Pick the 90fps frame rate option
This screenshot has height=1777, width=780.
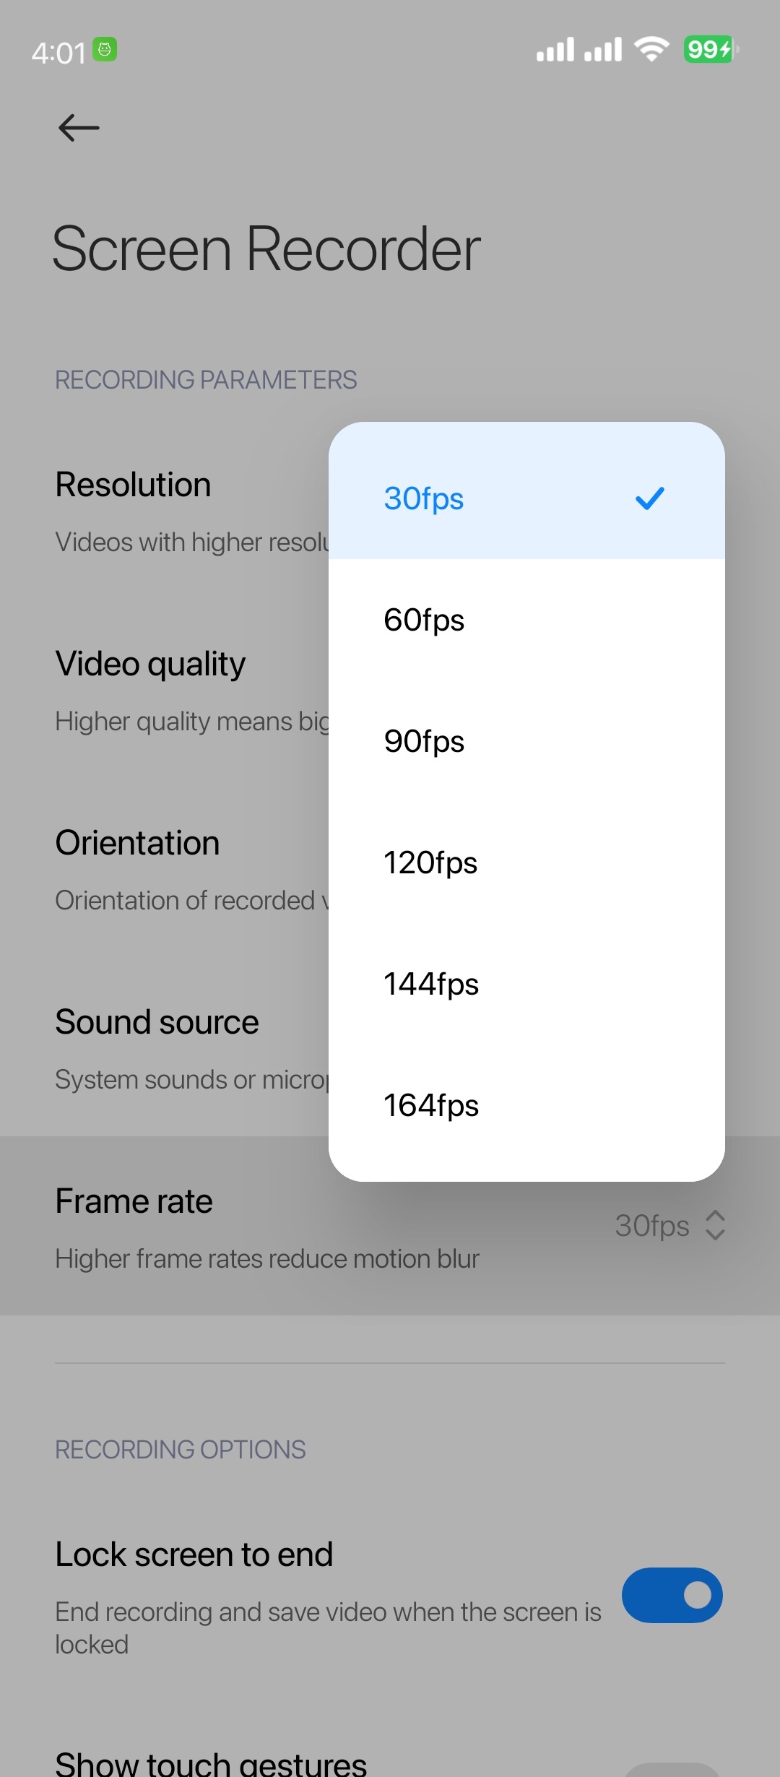pos(424,741)
